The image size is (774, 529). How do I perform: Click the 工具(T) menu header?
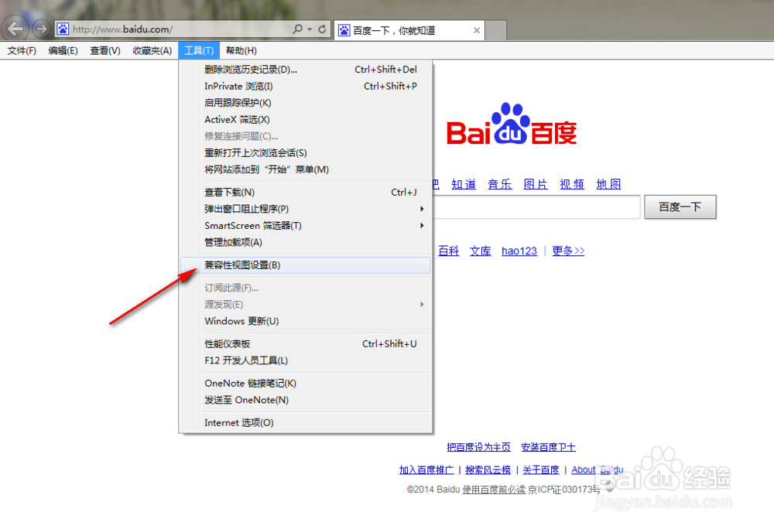point(199,51)
